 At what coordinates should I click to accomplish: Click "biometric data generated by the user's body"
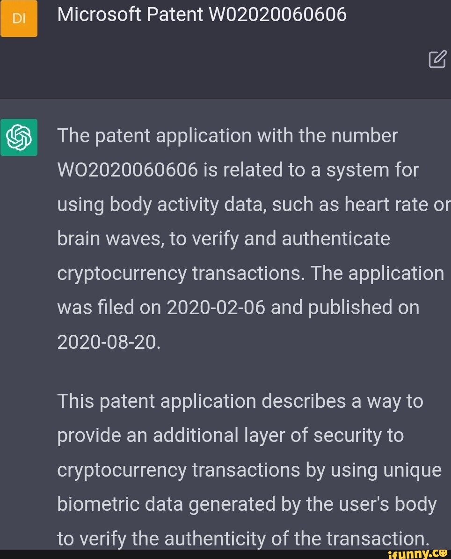tap(247, 504)
